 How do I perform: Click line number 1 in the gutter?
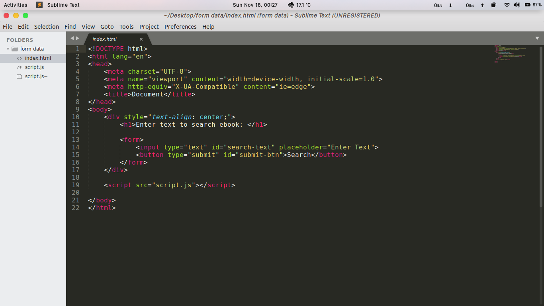pos(78,49)
